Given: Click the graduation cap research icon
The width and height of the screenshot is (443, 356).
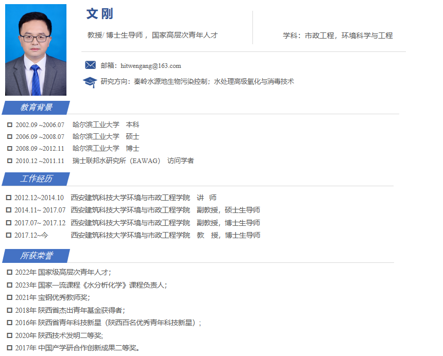Looking at the screenshot, I should pos(90,82).
